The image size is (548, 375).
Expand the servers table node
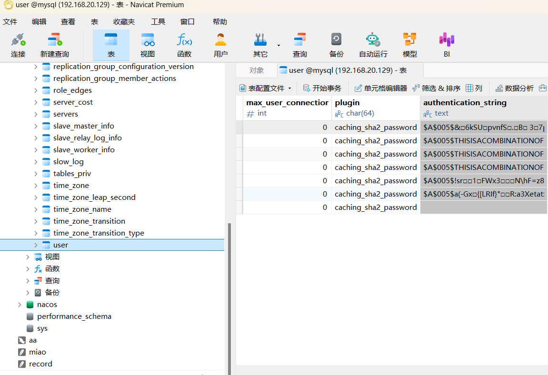(36, 114)
